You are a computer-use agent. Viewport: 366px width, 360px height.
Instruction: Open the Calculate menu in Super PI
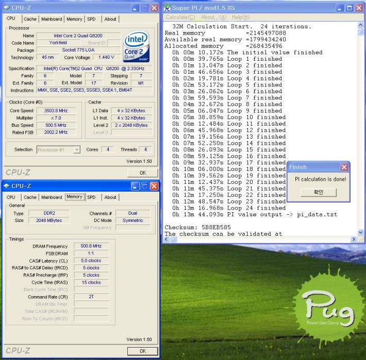(x=180, y=18)
